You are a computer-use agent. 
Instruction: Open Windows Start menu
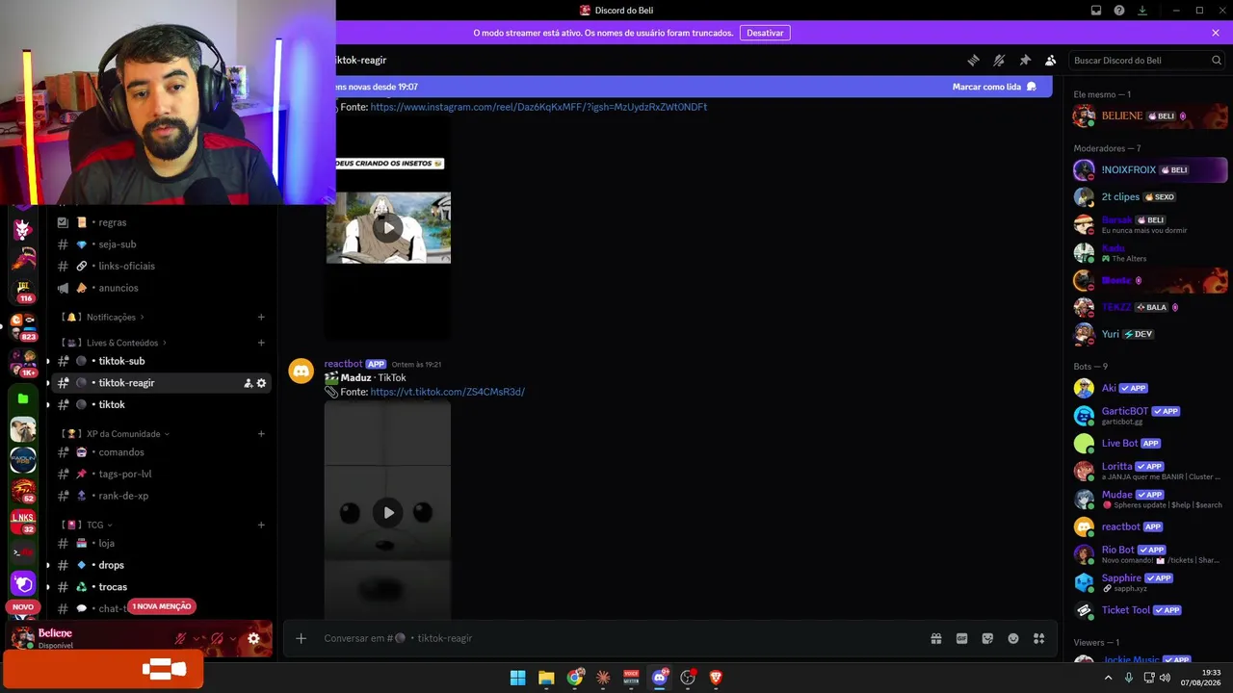(x=518, y=678)
